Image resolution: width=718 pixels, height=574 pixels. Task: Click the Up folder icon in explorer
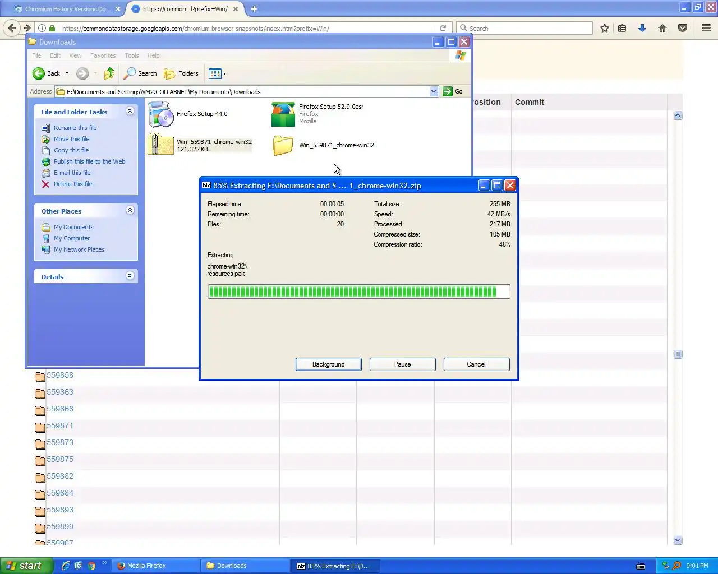(109, 73)
